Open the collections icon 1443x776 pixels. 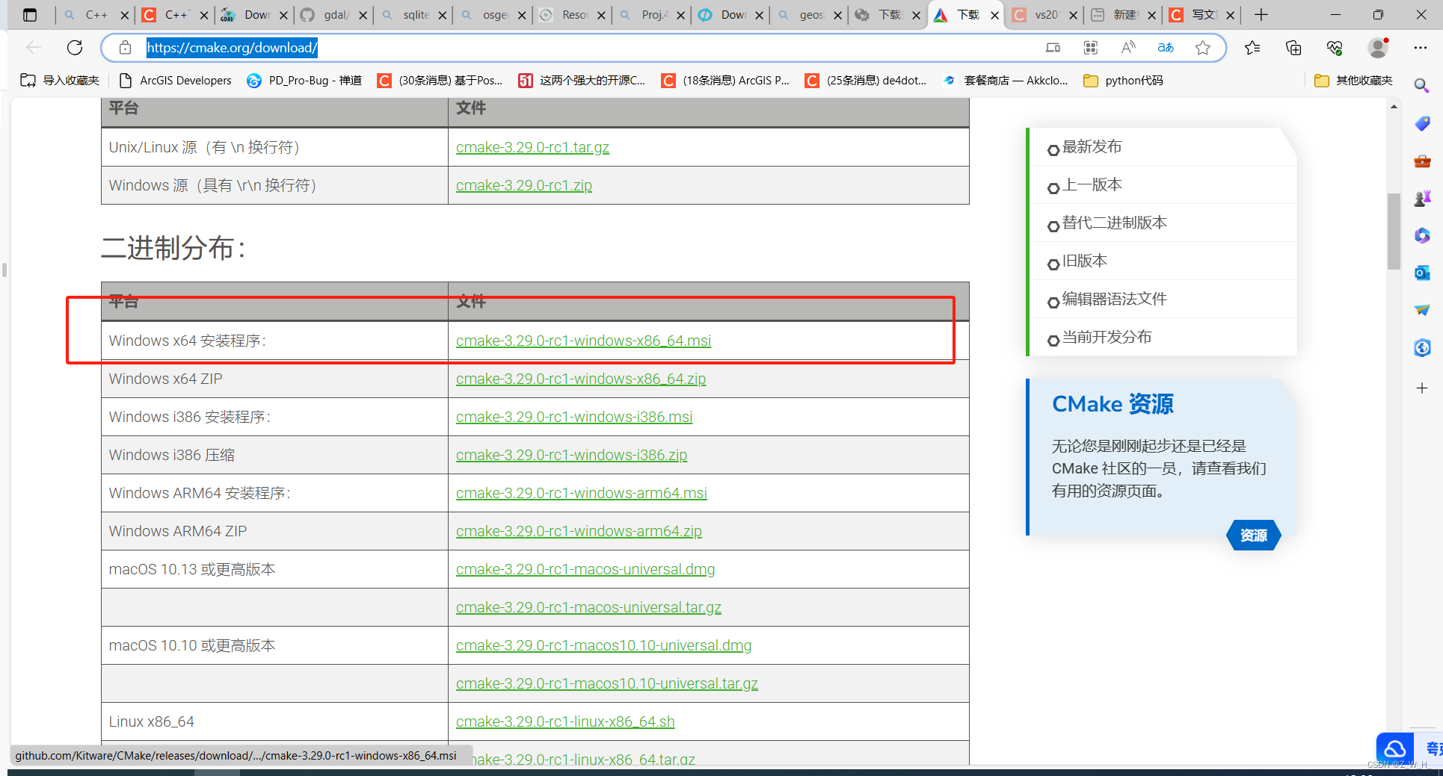point(1293,48)
